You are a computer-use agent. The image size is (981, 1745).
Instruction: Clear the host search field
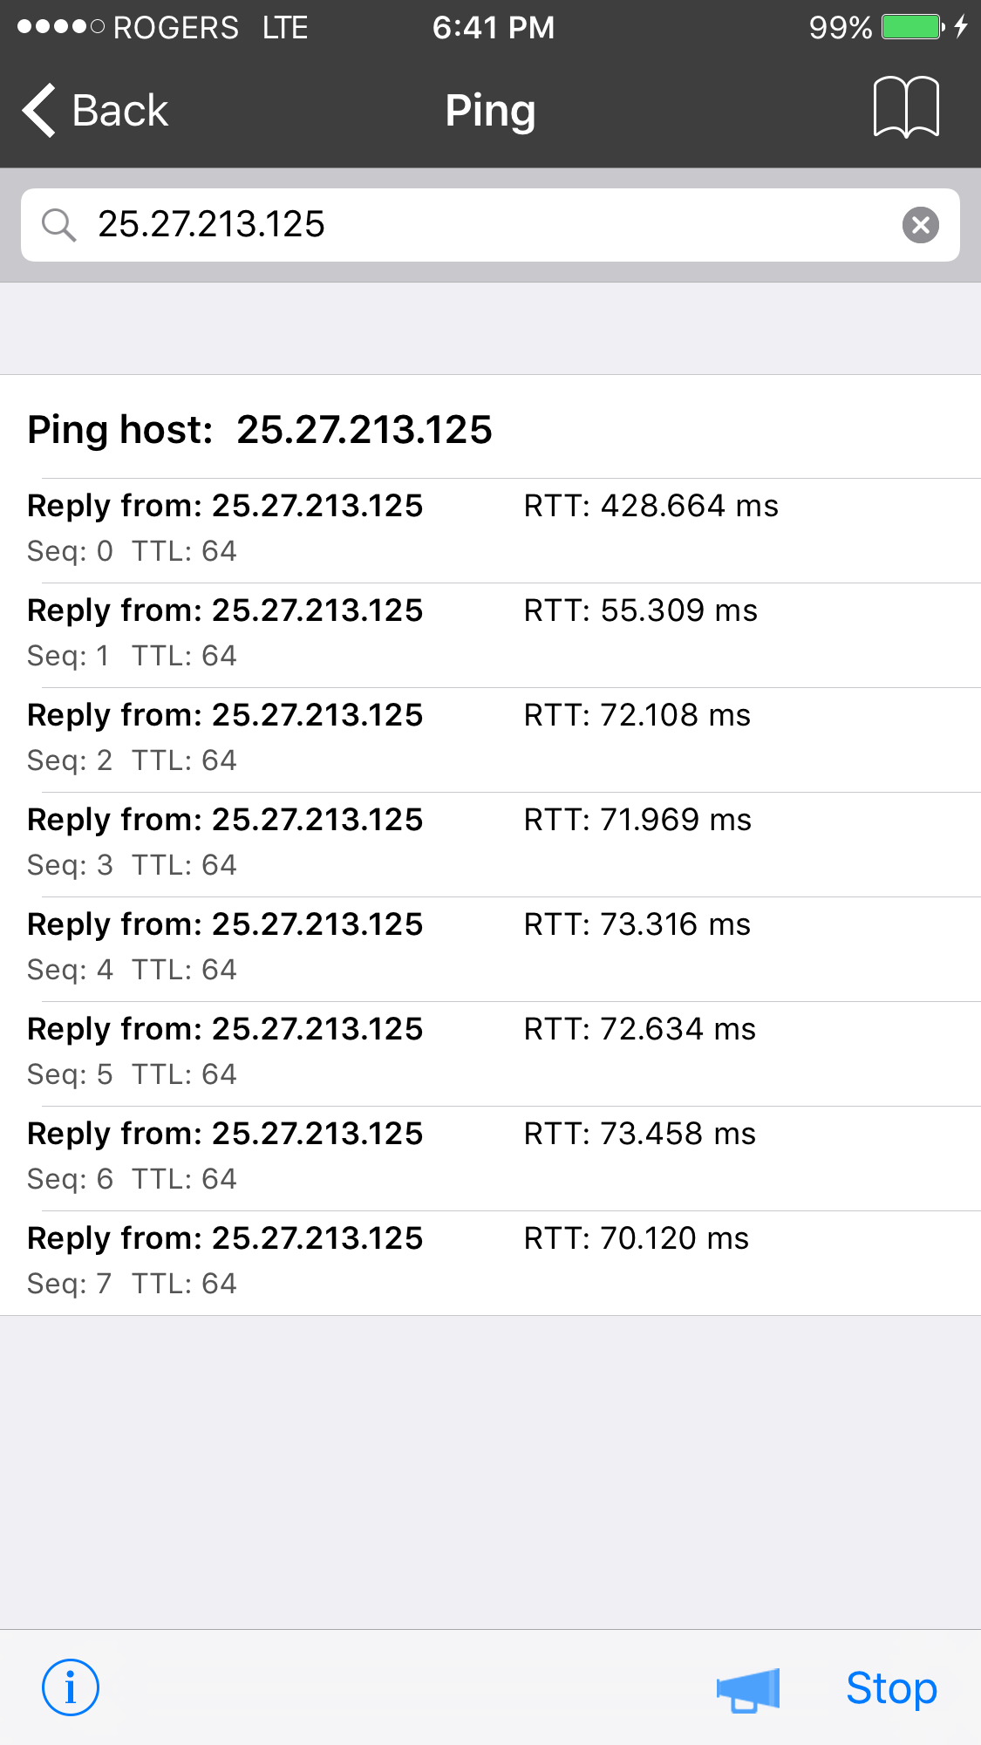click(x=920, y=225)
